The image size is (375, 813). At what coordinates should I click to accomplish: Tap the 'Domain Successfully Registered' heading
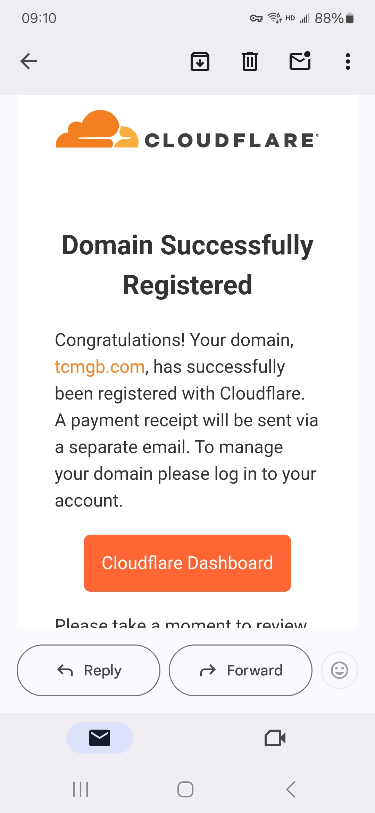187,265
